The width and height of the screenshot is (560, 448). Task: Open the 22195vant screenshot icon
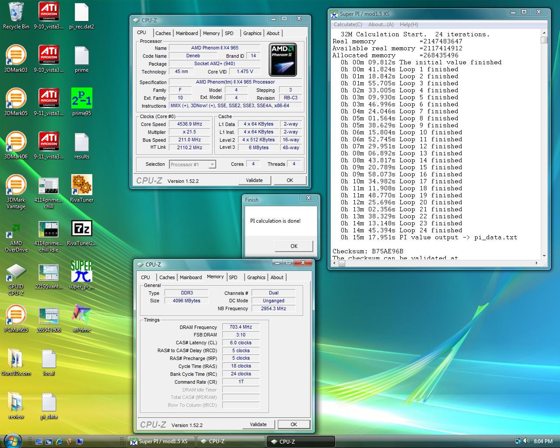click(49, 276)
